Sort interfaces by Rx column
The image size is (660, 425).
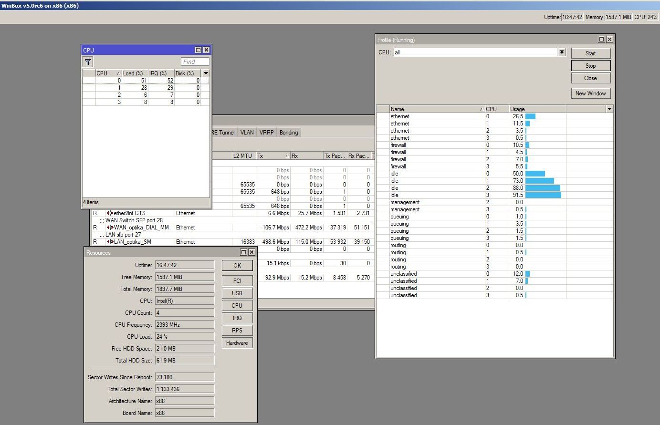pyautogui.click(x=306, y=156)
